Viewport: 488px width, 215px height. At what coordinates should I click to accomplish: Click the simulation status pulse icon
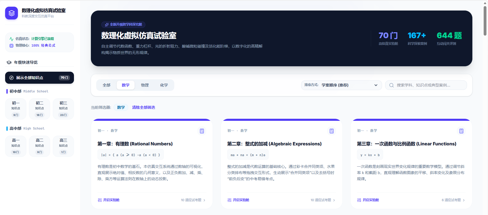point(12,39)
